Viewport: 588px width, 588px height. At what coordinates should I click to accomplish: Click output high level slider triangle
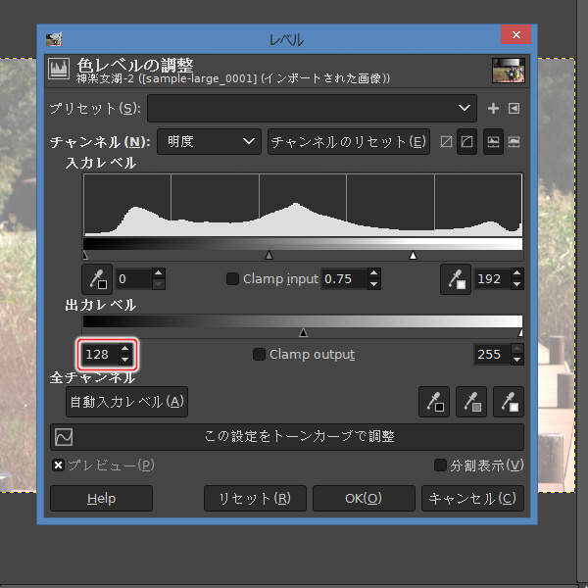[x=520, y=332]
